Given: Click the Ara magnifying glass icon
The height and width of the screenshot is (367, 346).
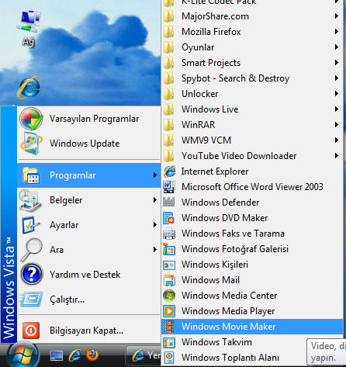Looking at the screenshot, I should 31,250.
